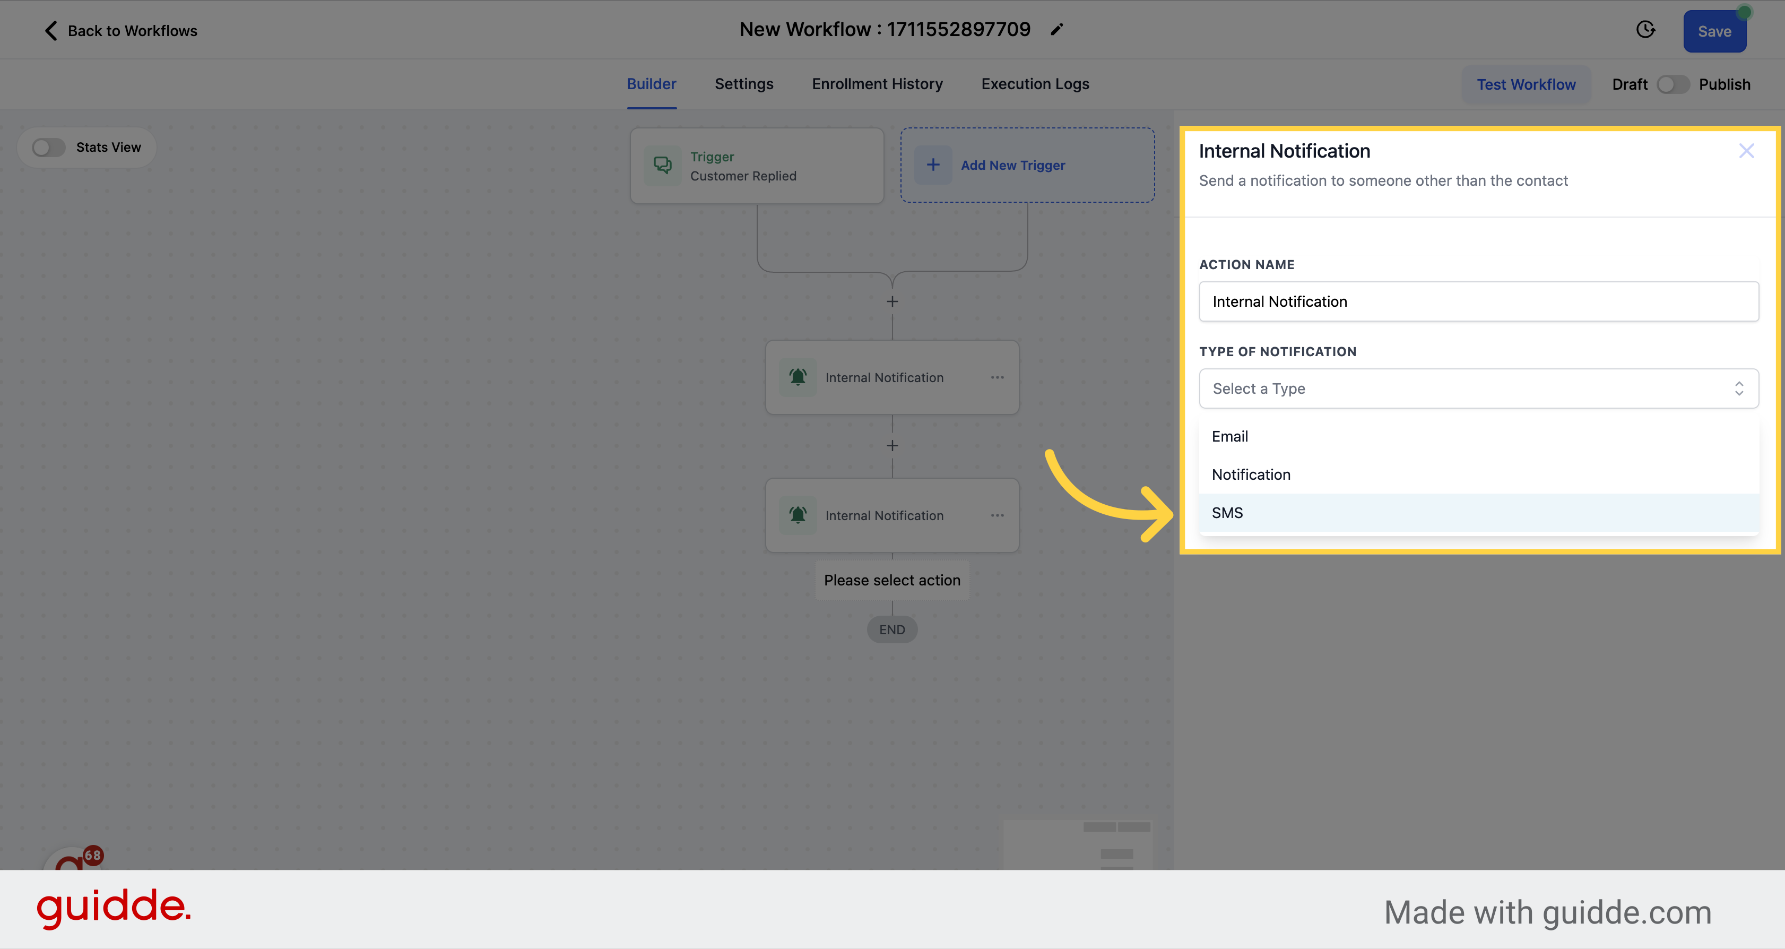Screen dimensions: 1785x949
Task: Toggle the Stats View switch
Action: [48, 146]
